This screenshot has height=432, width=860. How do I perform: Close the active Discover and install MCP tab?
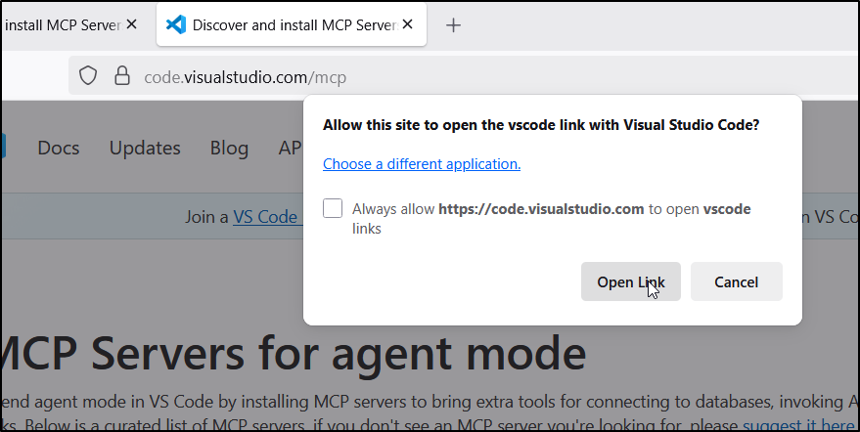tap(407, 24)
